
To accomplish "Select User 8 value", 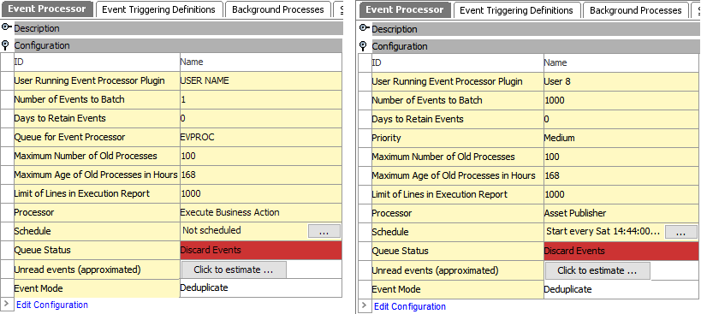I will tap(557, 81).
